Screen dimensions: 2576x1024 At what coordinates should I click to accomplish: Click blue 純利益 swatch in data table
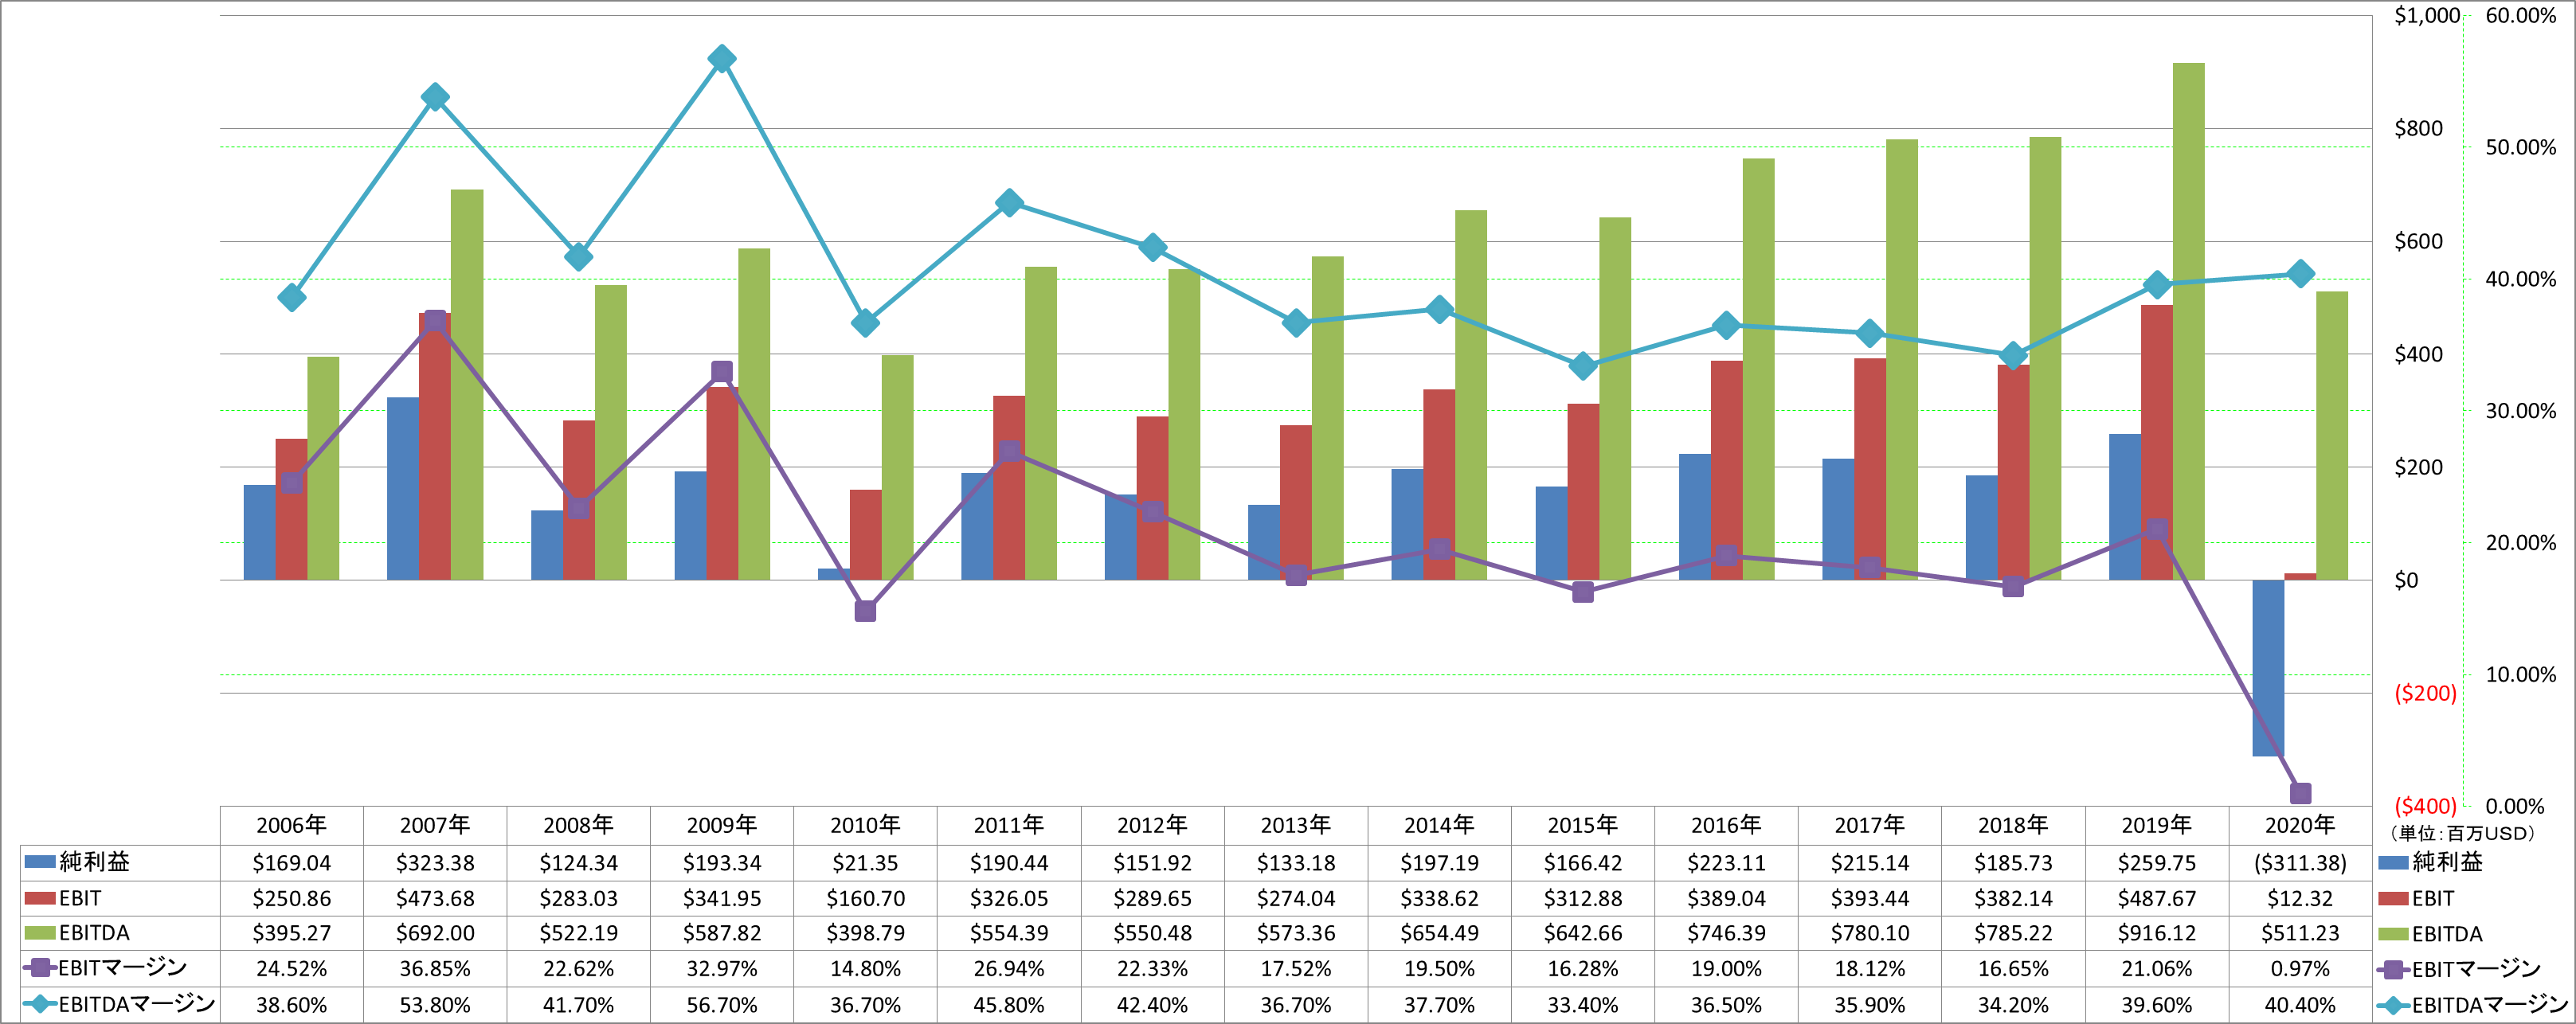[x=39, y=862]
